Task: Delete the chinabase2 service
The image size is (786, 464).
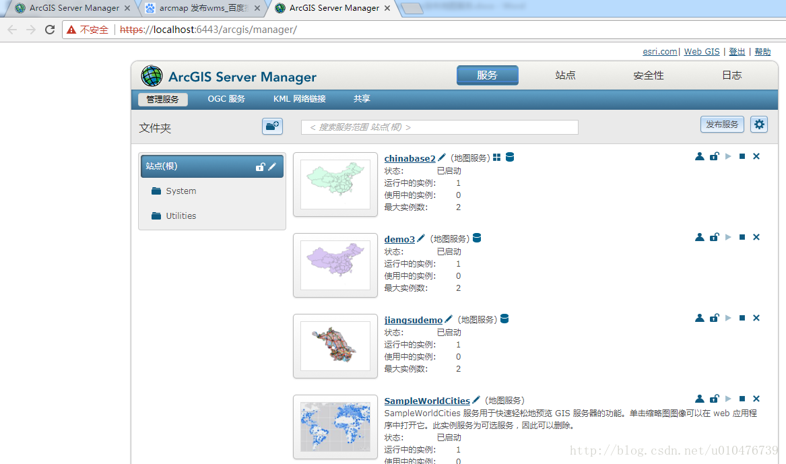Action: (x=756, y=156)
